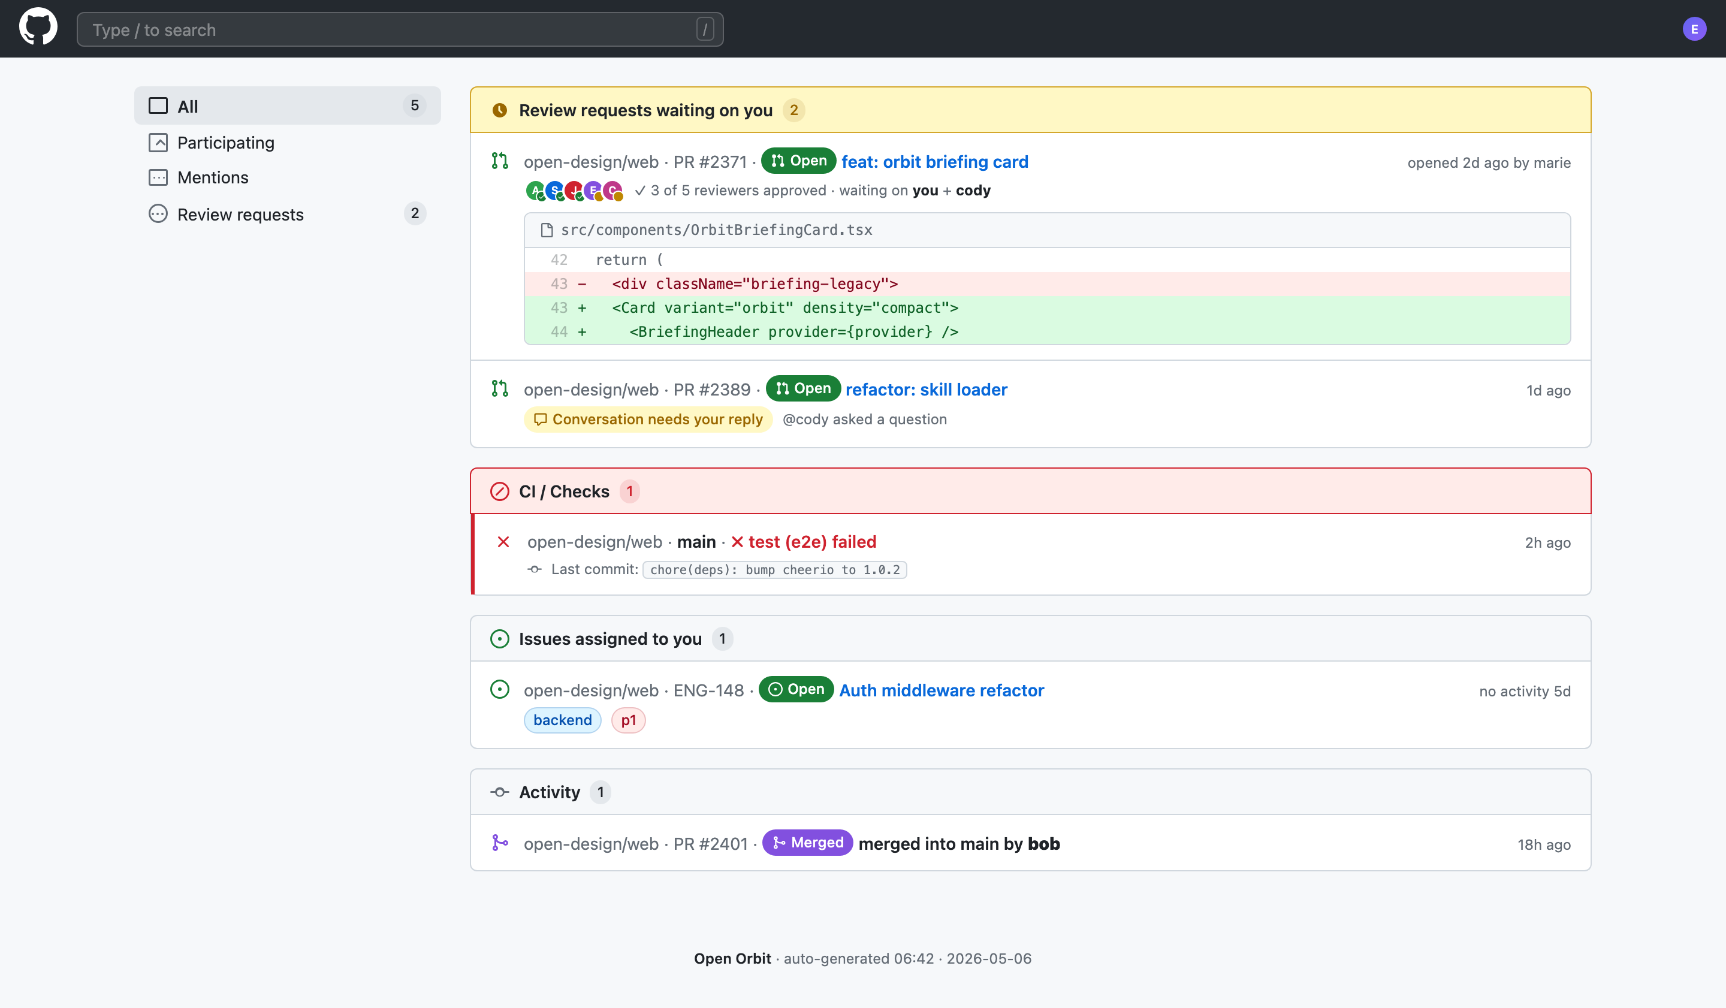Click the first reviewer avatar A on PR #2371

point(536,191)
